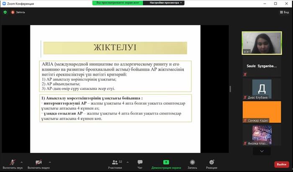
Task: Select the acer speaker video thumbnail
Action: [x=262, y=43]
